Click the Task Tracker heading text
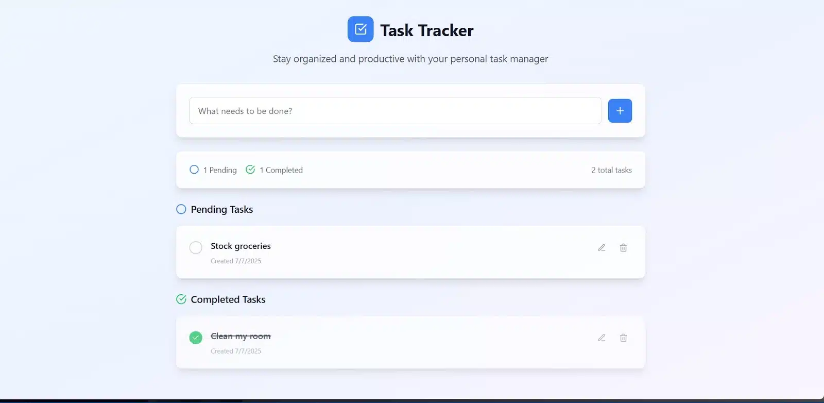This screenshot has width=824, height=403. [427, 30]
